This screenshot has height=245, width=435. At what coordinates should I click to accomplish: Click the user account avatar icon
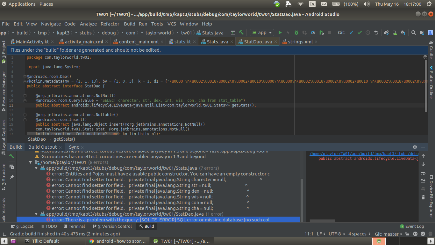point(430,33)
